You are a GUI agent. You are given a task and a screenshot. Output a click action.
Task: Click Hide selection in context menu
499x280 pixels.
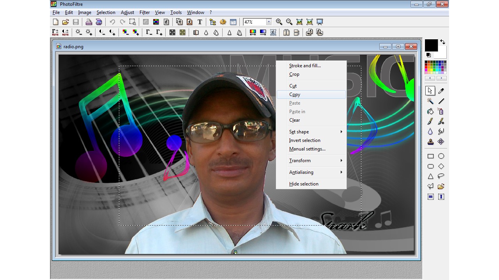click(x=304, y=184)
